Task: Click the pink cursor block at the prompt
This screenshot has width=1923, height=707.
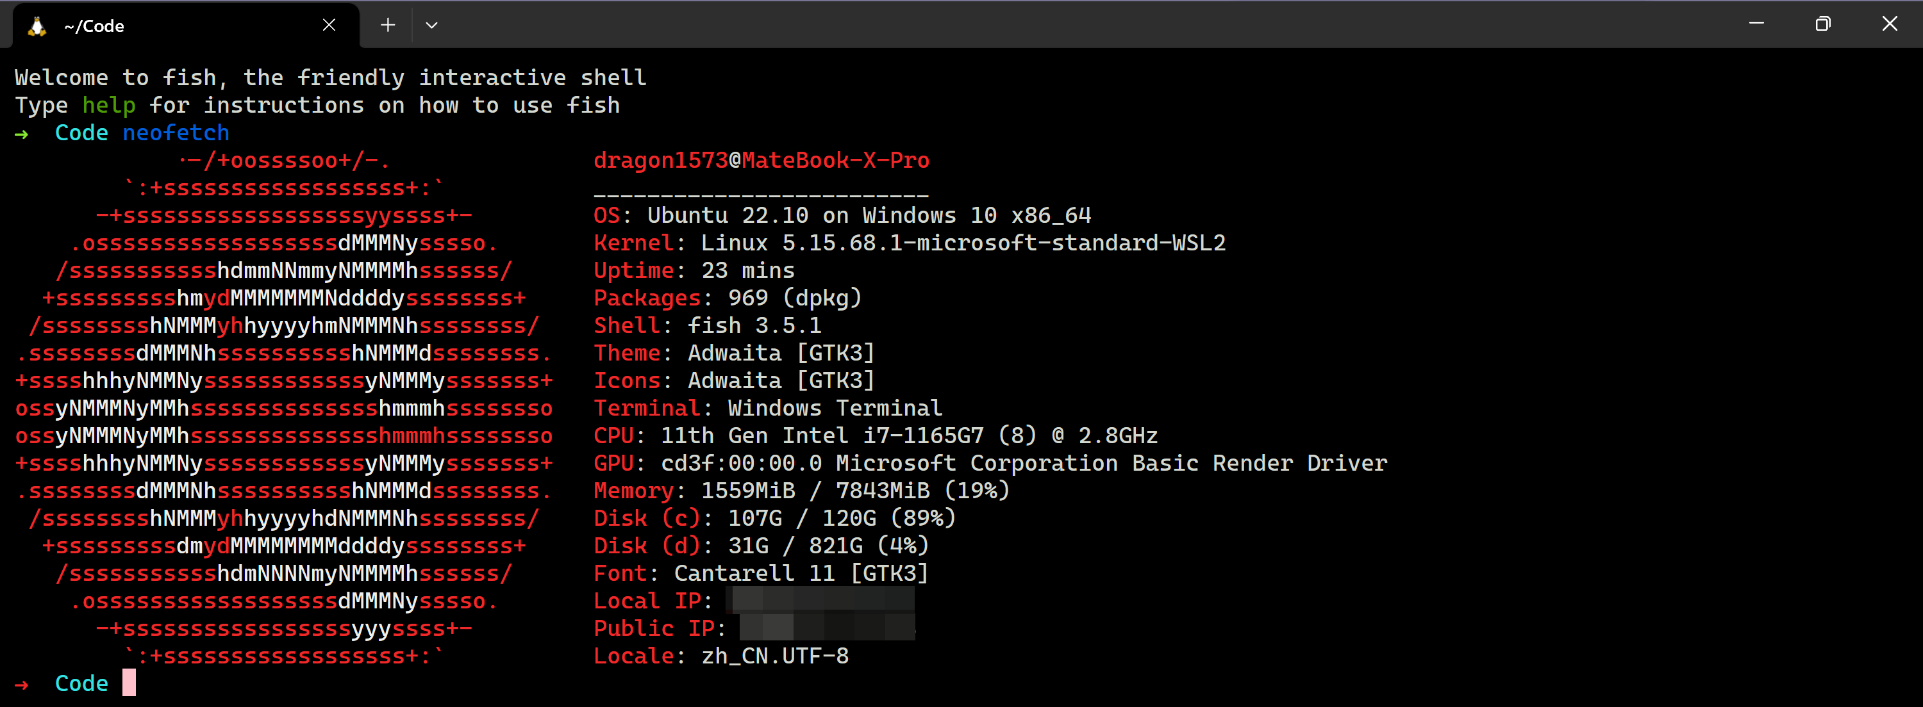Action: click(x=129, y=683)
